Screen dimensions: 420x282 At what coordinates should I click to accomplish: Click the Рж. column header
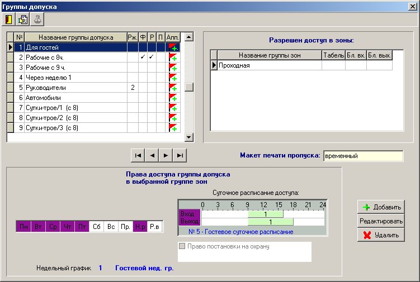(133, 37)
